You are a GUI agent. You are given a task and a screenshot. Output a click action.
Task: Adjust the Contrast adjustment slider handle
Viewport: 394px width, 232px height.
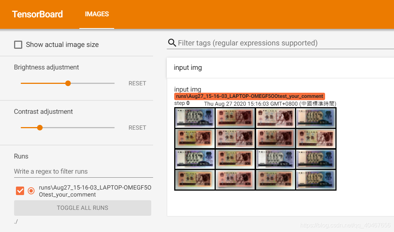pos(40,128)
